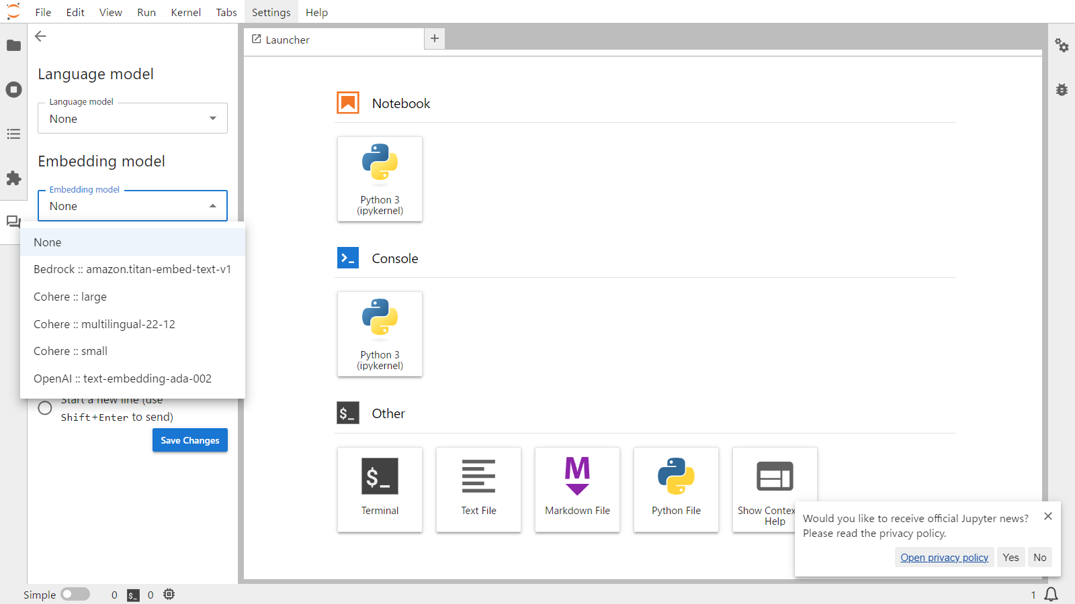
Task: Open privacy policy link
Action: 944,558
